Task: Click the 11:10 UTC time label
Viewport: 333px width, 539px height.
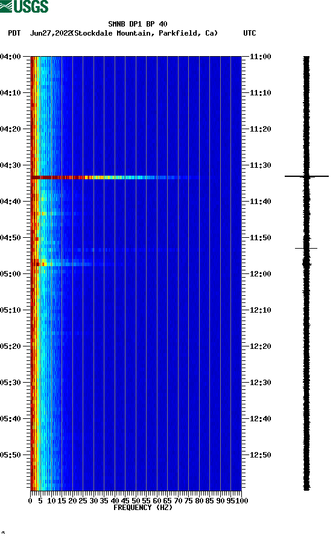Action: pyautogui.click(x=261, y=93)
